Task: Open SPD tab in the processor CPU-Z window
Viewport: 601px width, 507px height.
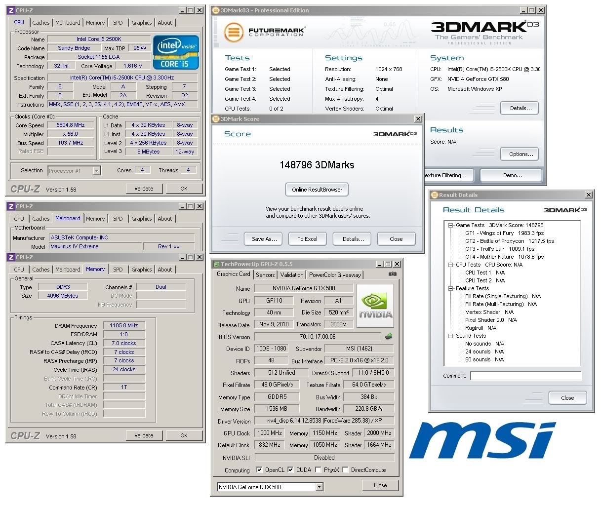Action: 118,23
